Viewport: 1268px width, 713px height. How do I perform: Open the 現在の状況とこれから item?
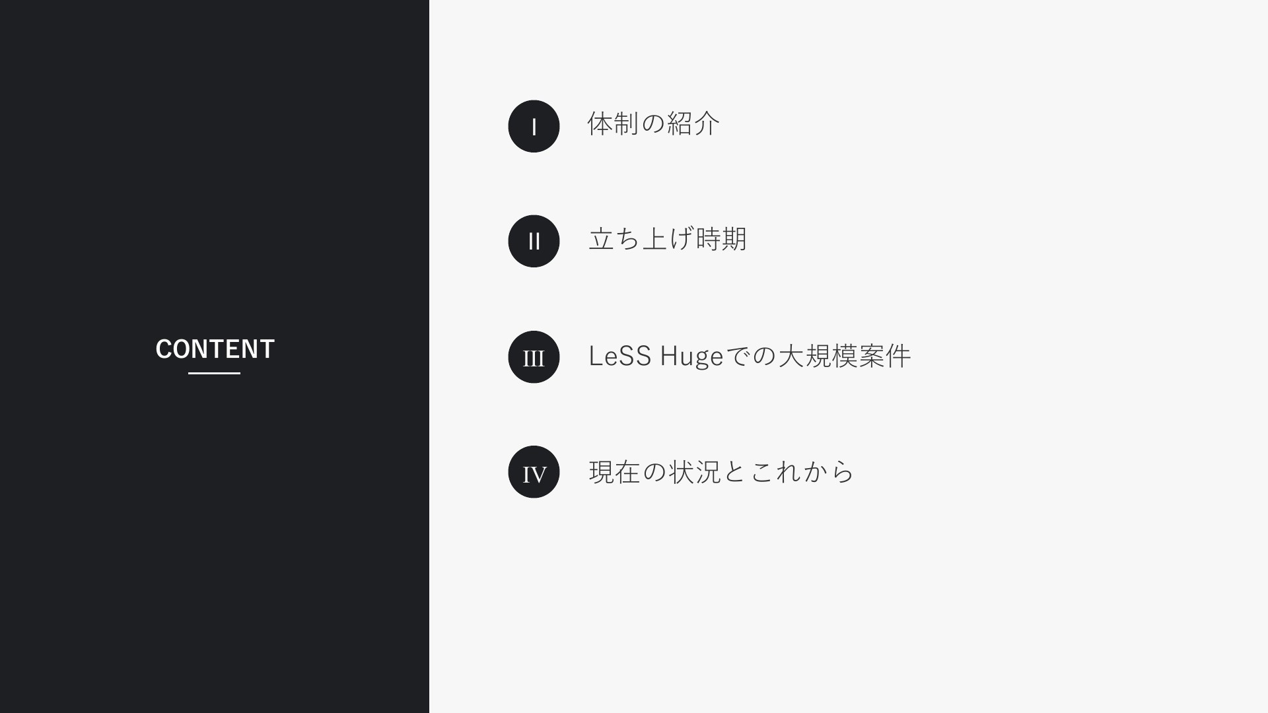point(721,471)
